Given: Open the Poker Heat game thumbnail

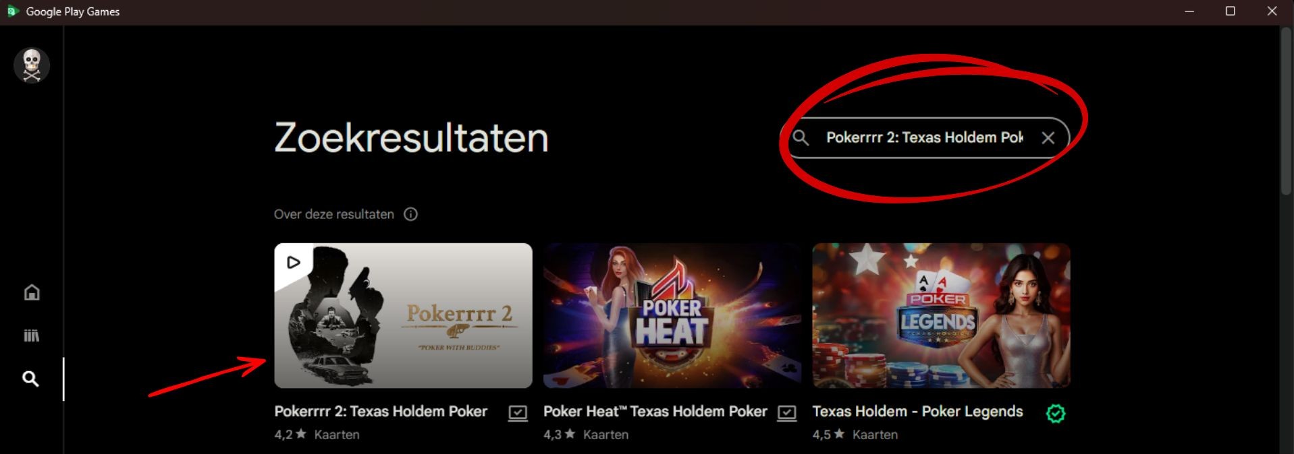Looking at the screenshot, I should [x=672, y=315].
